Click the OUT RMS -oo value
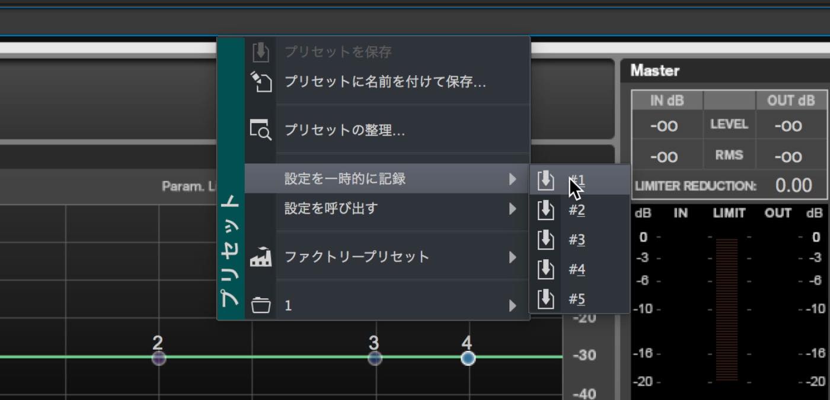The width and height of the screenshot is (830, 400). click(788, 157)
